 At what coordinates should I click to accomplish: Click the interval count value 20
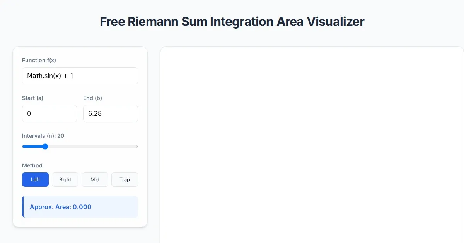(61, 136)
